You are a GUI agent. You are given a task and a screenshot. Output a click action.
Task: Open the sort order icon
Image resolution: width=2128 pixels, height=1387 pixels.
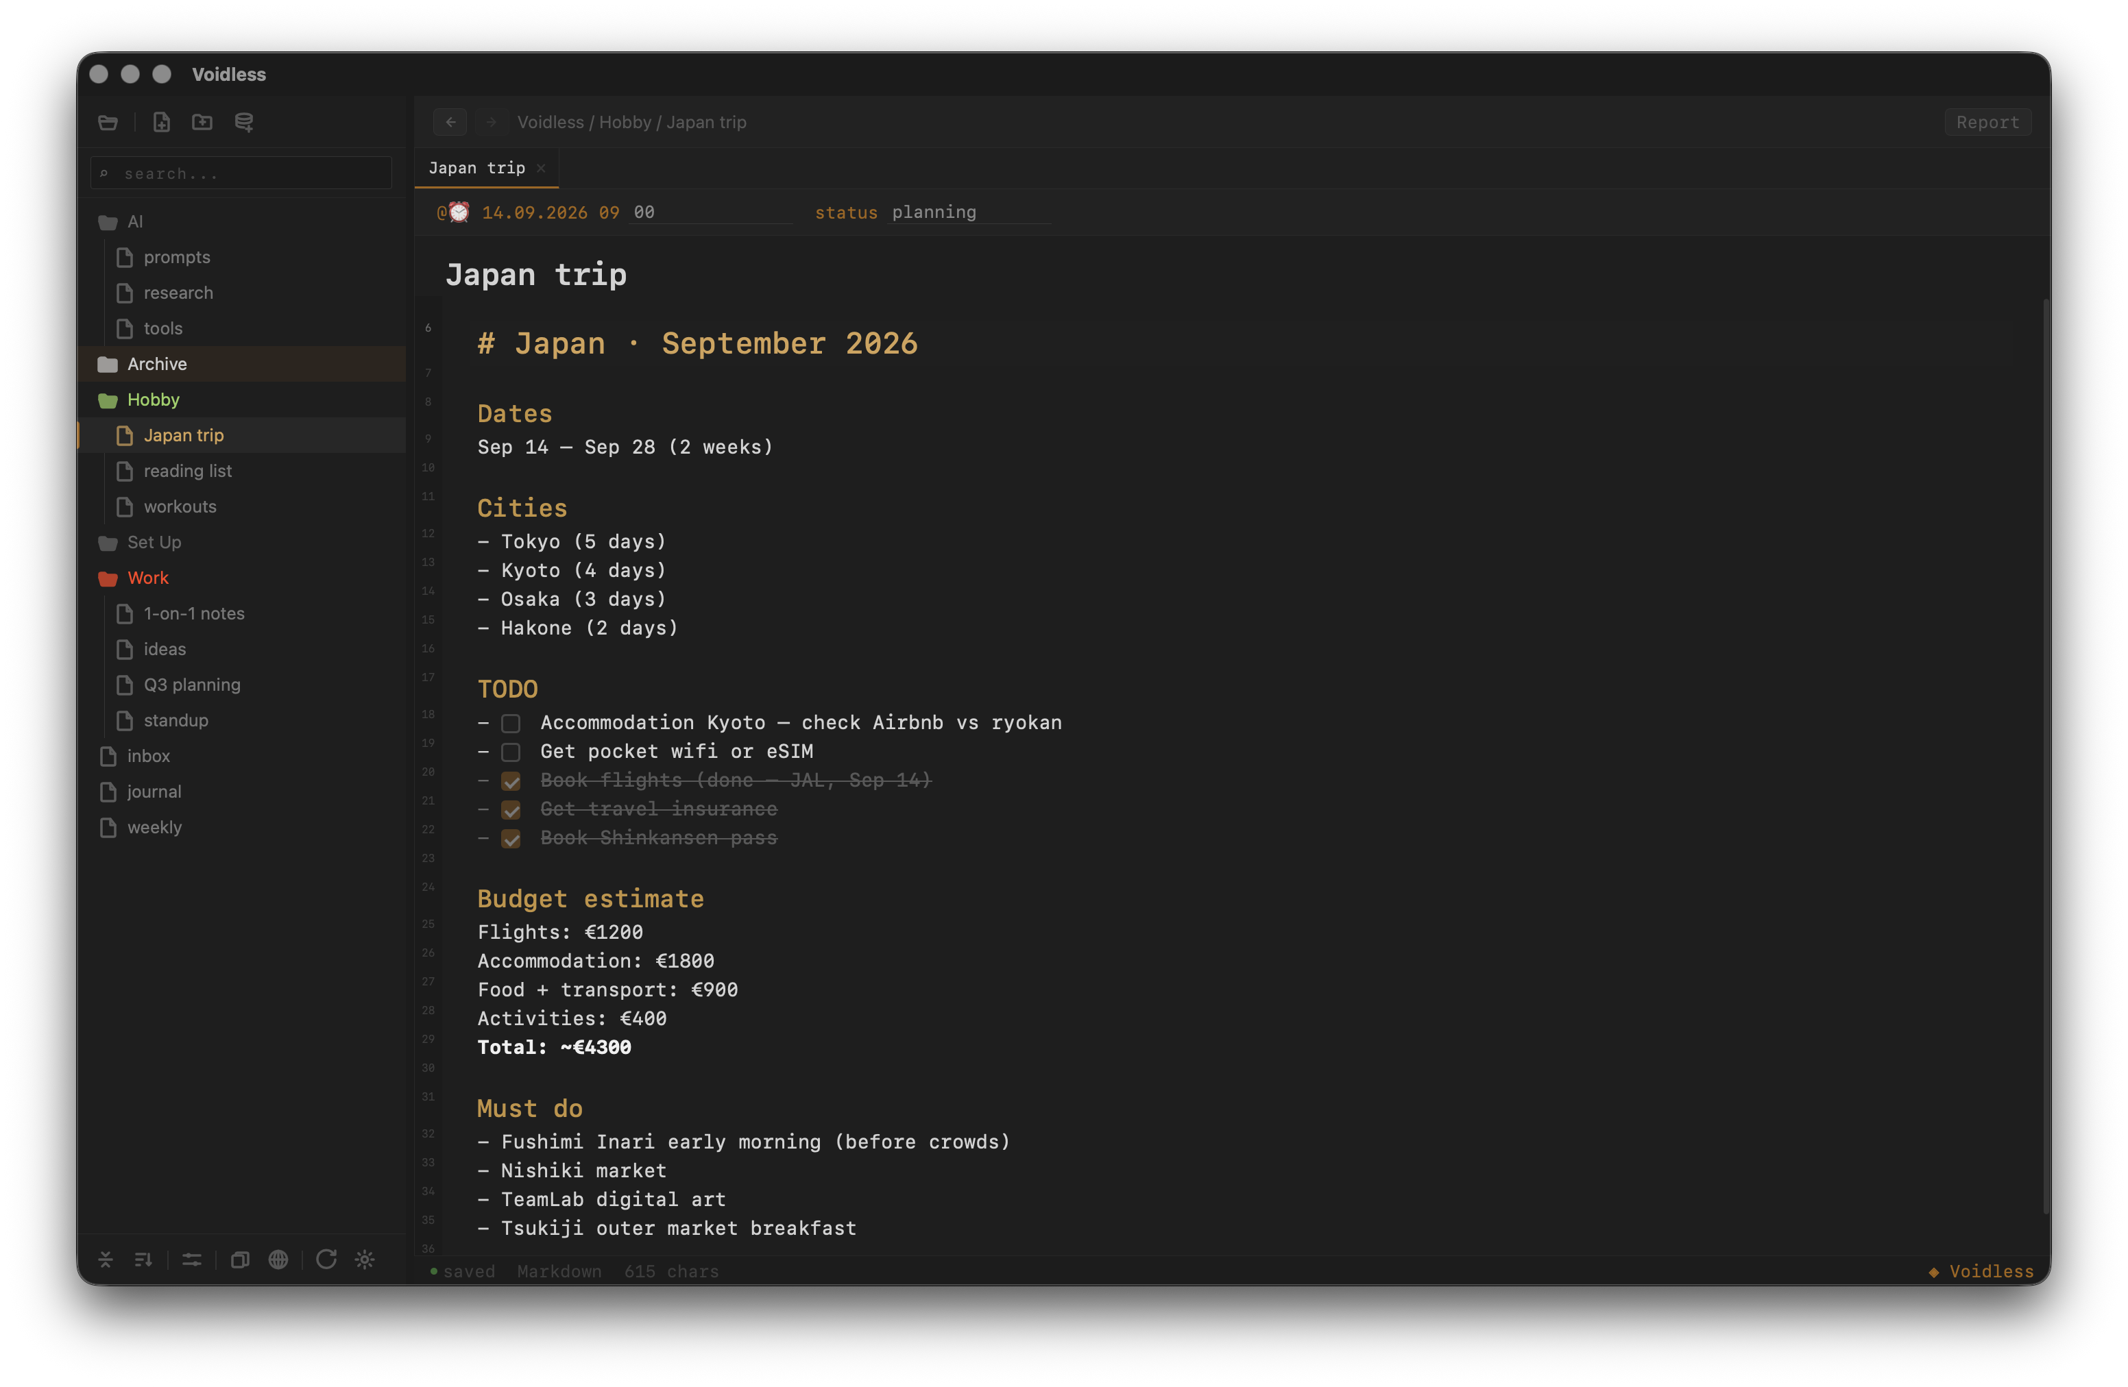pos(143,1260)
